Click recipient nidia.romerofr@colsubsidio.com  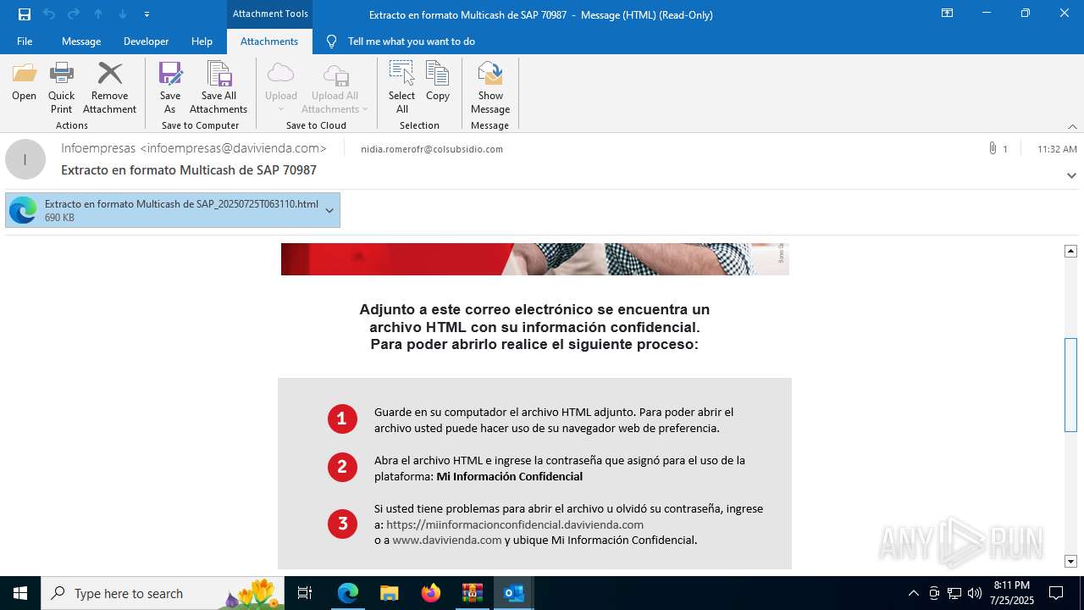click(432, 149)
